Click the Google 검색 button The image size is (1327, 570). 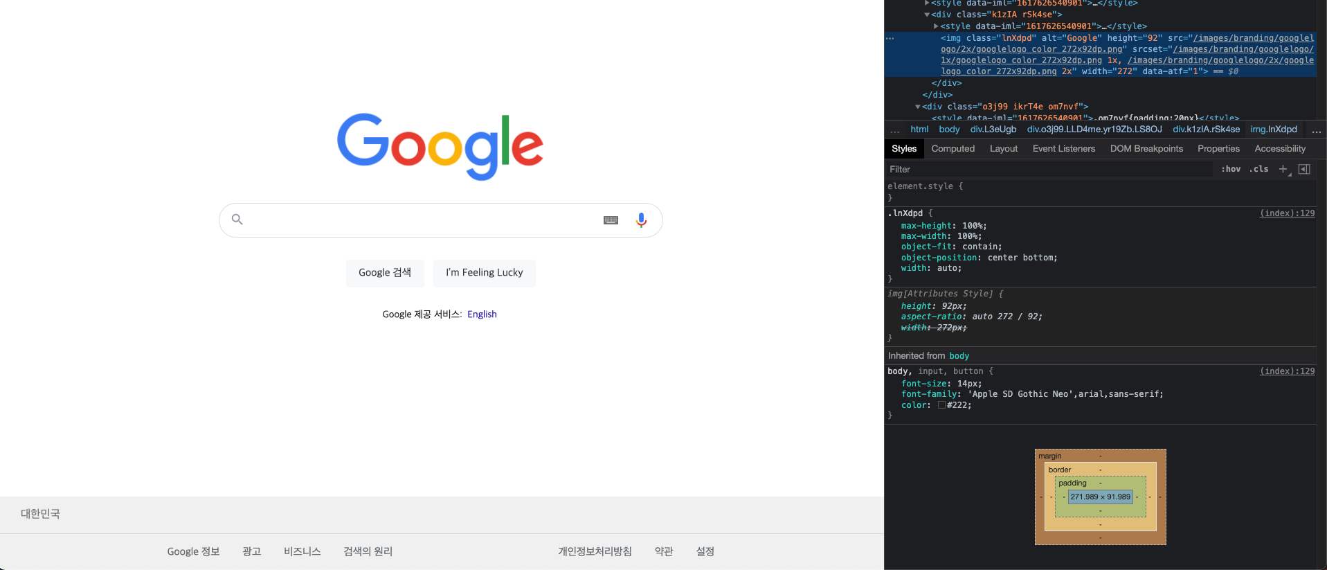click(385, 273)
